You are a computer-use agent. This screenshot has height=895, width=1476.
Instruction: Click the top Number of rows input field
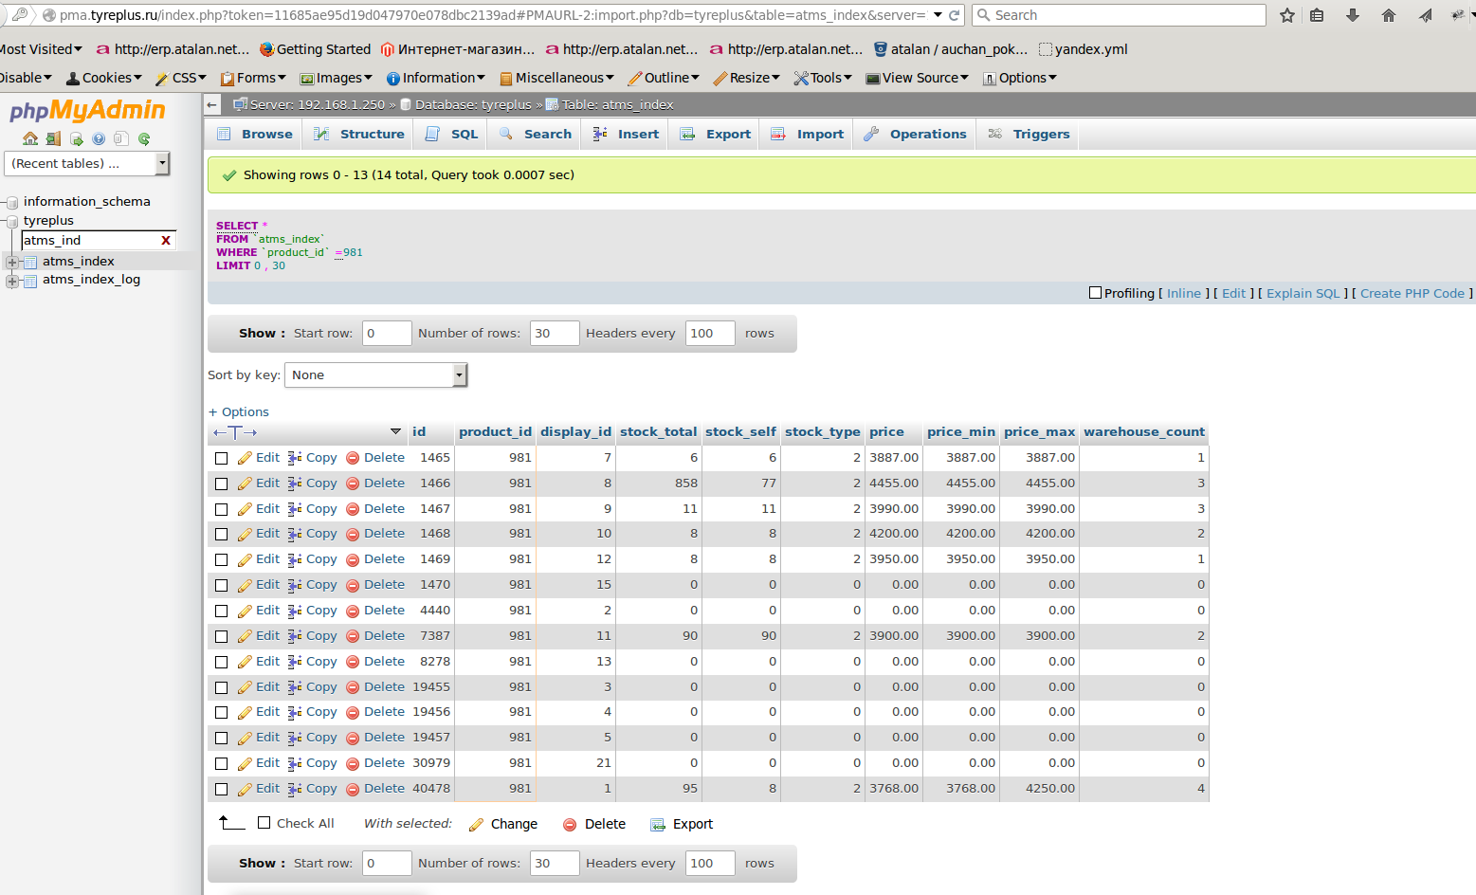555,334
